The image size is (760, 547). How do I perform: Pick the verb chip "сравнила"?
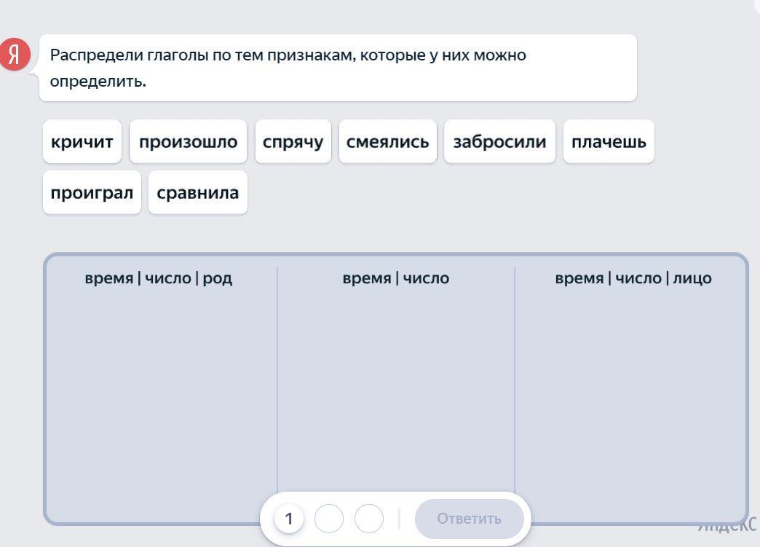(x=198, y=192)
